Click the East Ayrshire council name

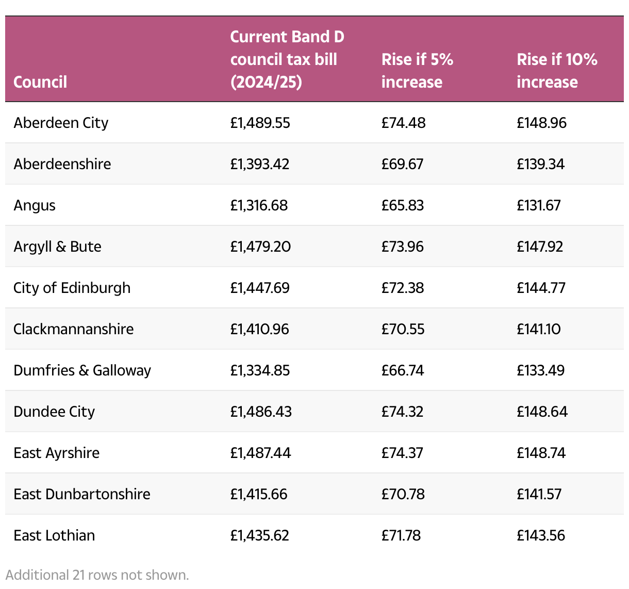(x=57, y=453)
